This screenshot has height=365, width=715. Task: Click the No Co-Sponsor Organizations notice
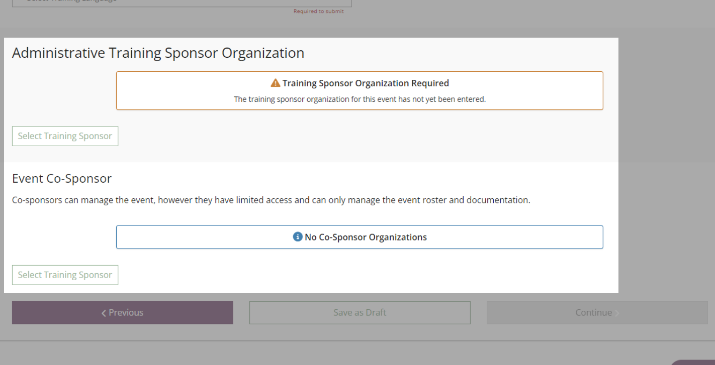(360, 236)
